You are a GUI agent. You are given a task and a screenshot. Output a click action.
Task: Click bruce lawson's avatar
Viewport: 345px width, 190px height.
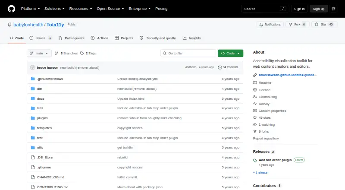click(33, 67)
